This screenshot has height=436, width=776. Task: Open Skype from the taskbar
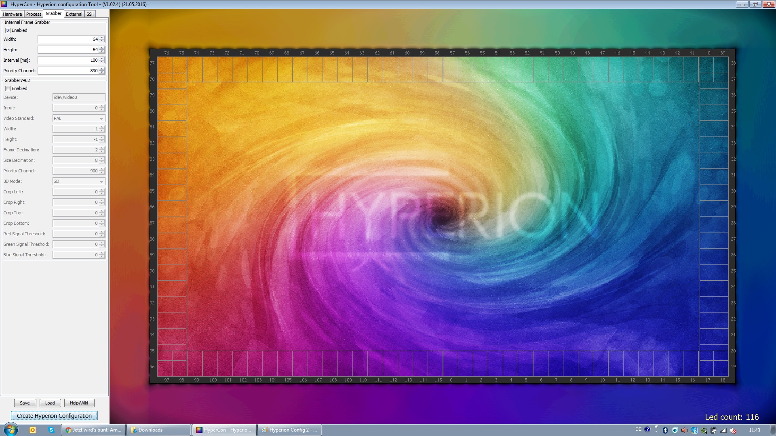point(51,430)
